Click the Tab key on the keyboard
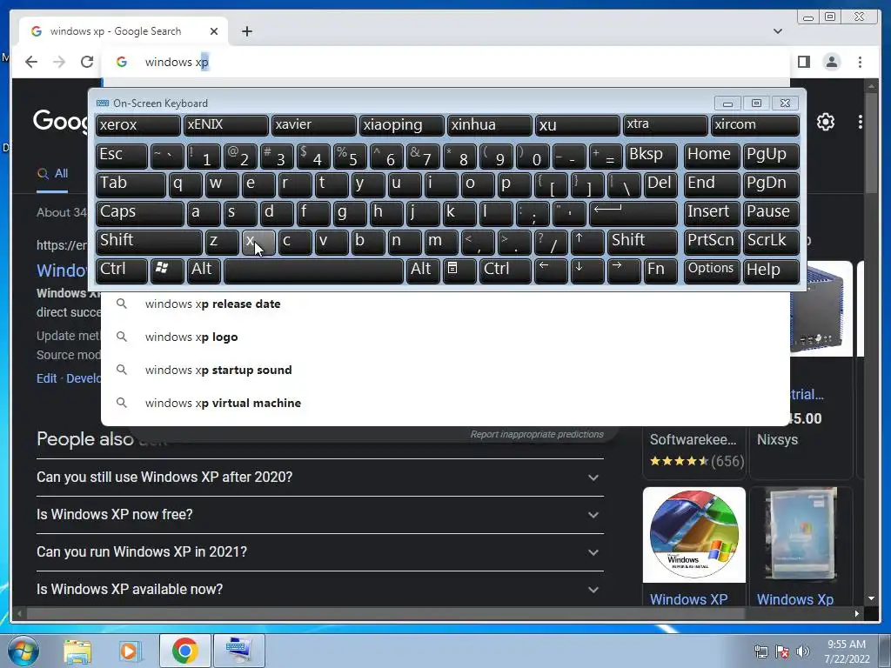 click(x=131, y=184)
